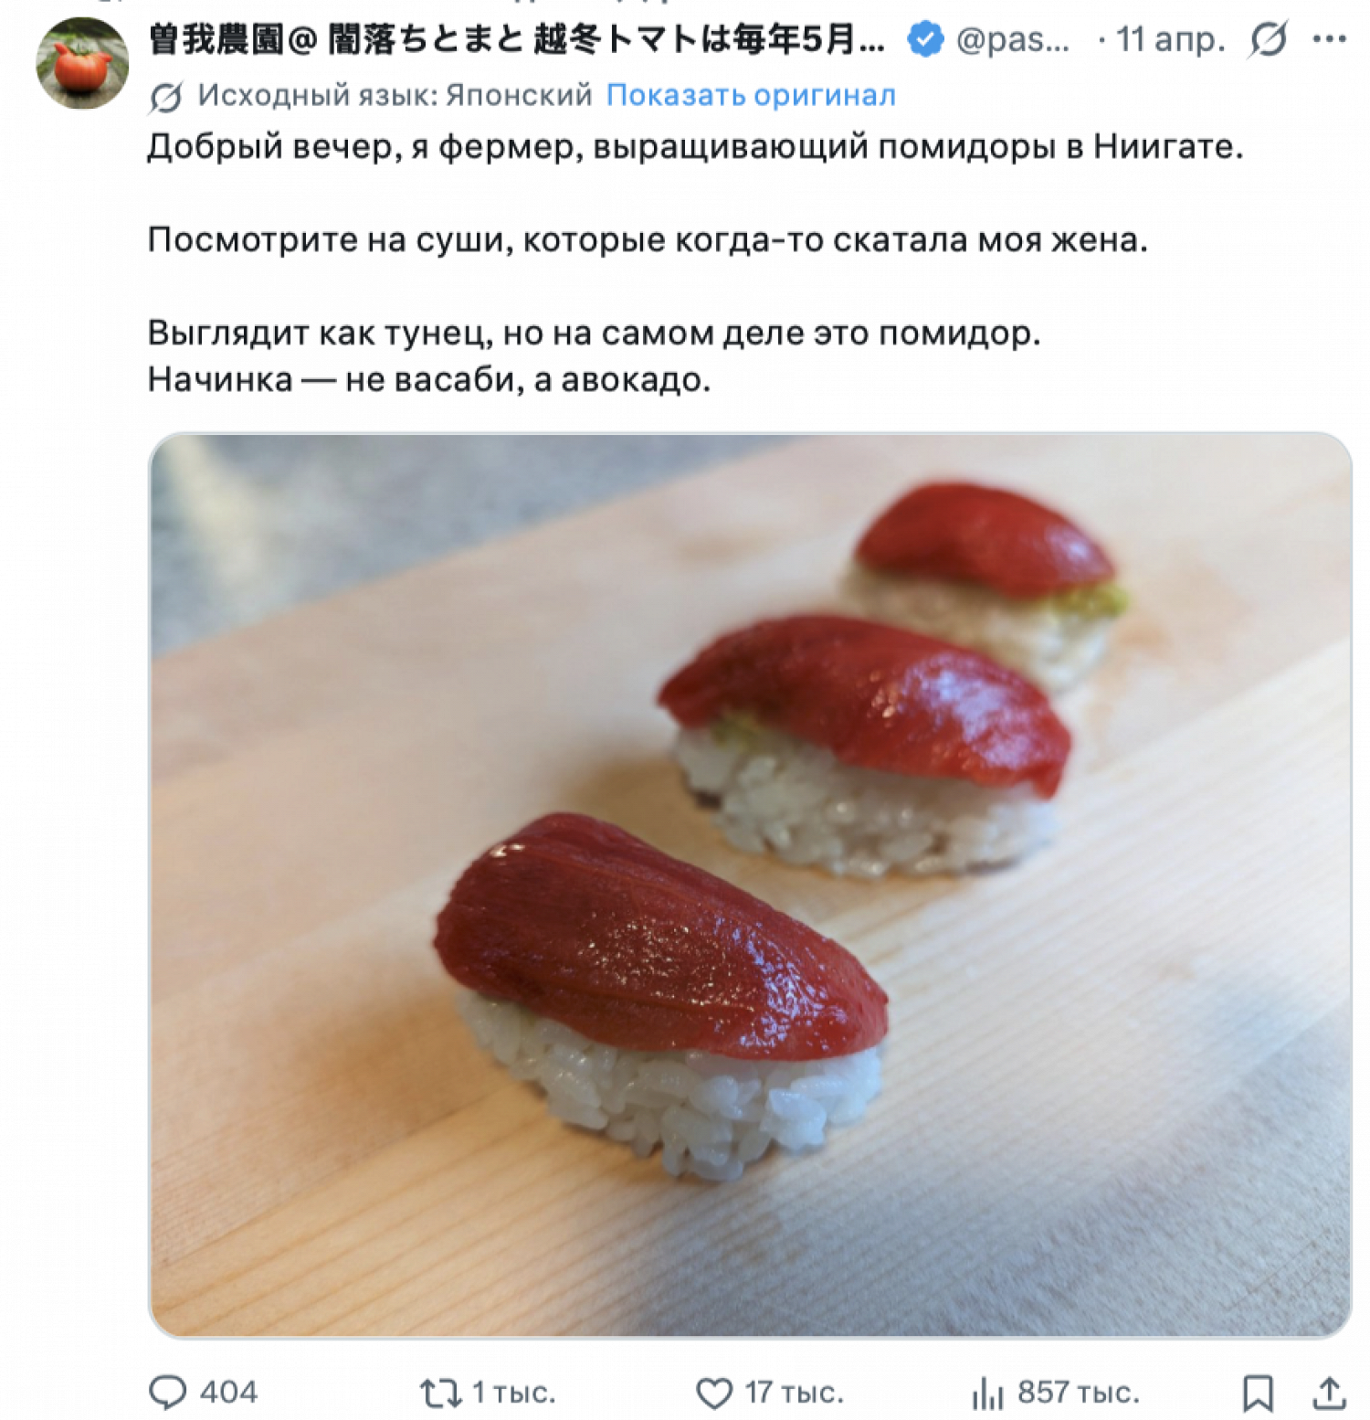Screen dimensions: 1370x1420
Task: Click the @pas... username handle
Action: coord(1013,39)
